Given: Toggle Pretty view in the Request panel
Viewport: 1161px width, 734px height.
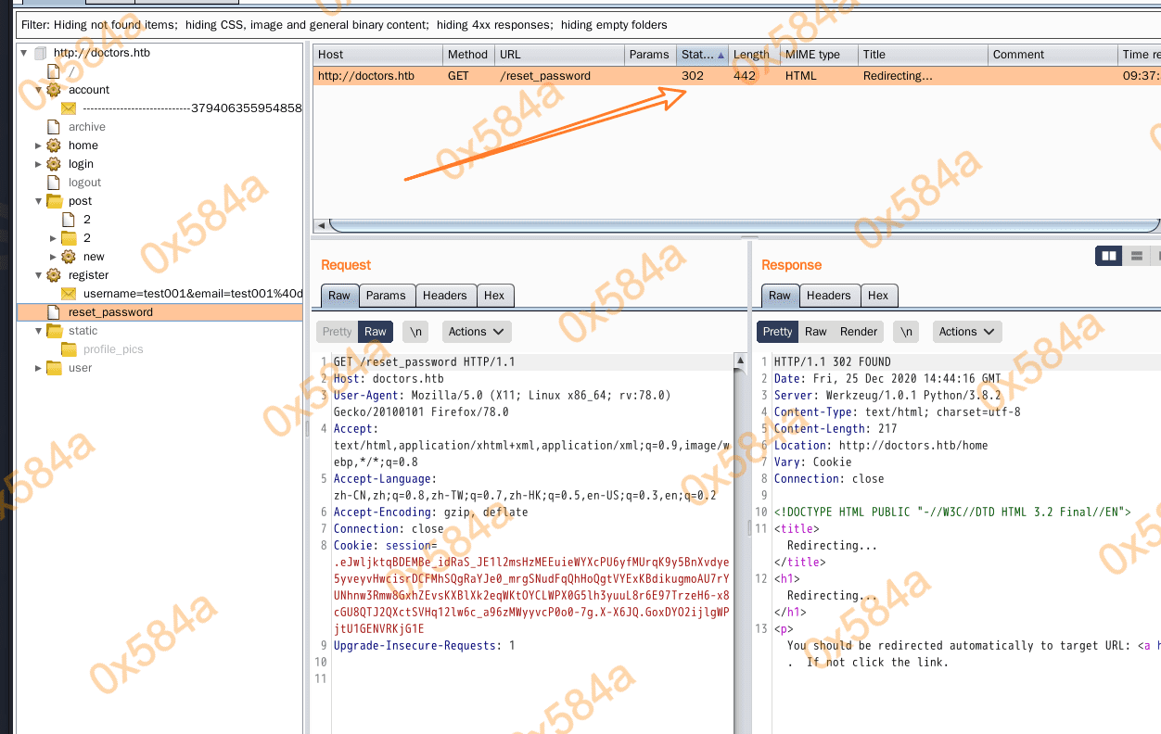Looking at the screenshot, I should tap(337, 332).
